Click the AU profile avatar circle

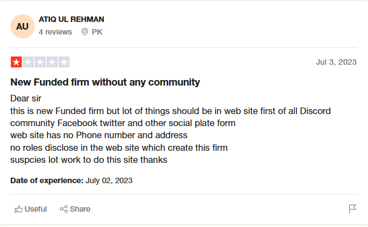(x=23, y=26)
